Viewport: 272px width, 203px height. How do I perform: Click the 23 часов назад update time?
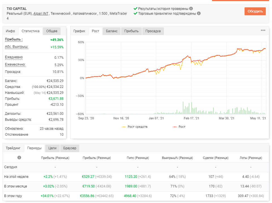point(52,129)
